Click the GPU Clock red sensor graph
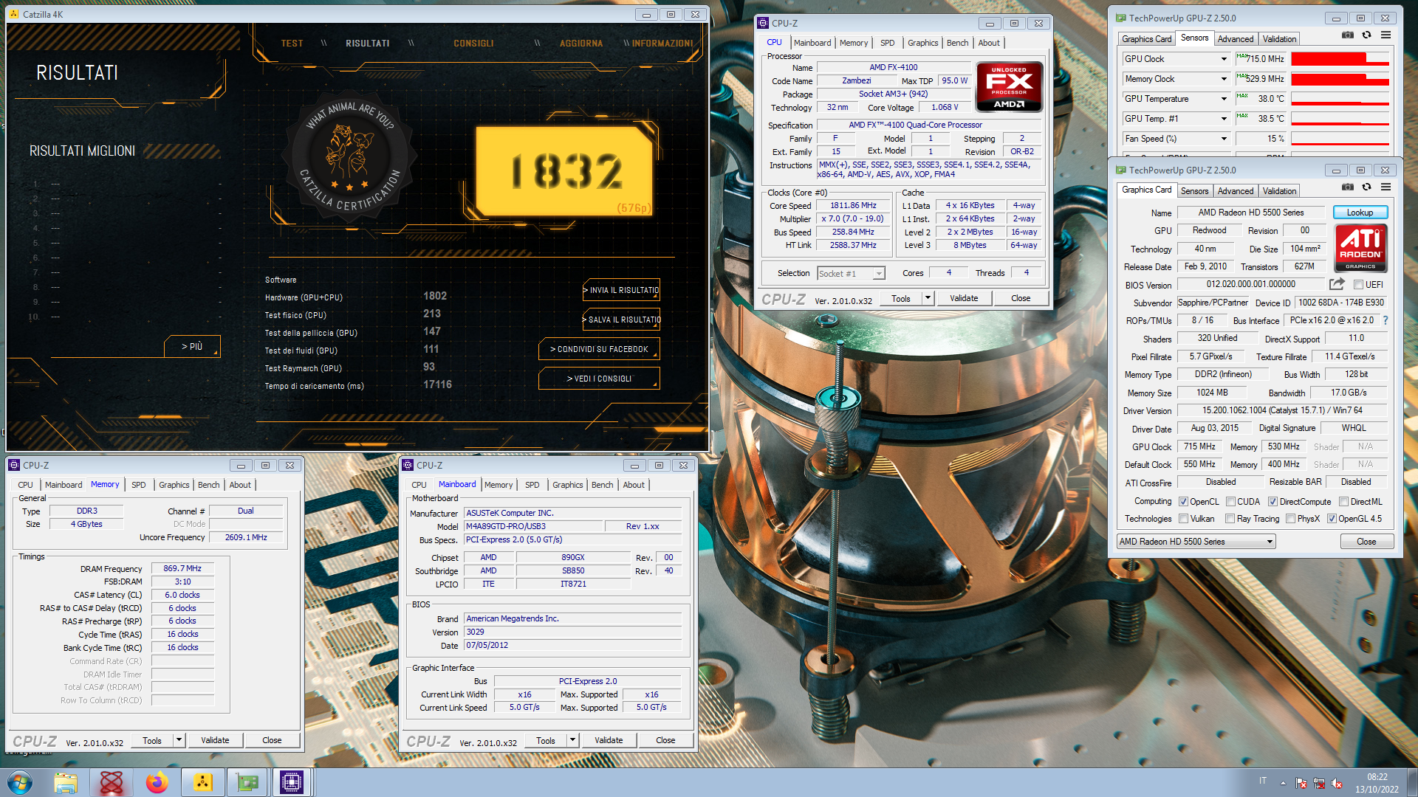Image resolution: width=1418 pixels, height=797 pixels. click(x=1340, y=59)
